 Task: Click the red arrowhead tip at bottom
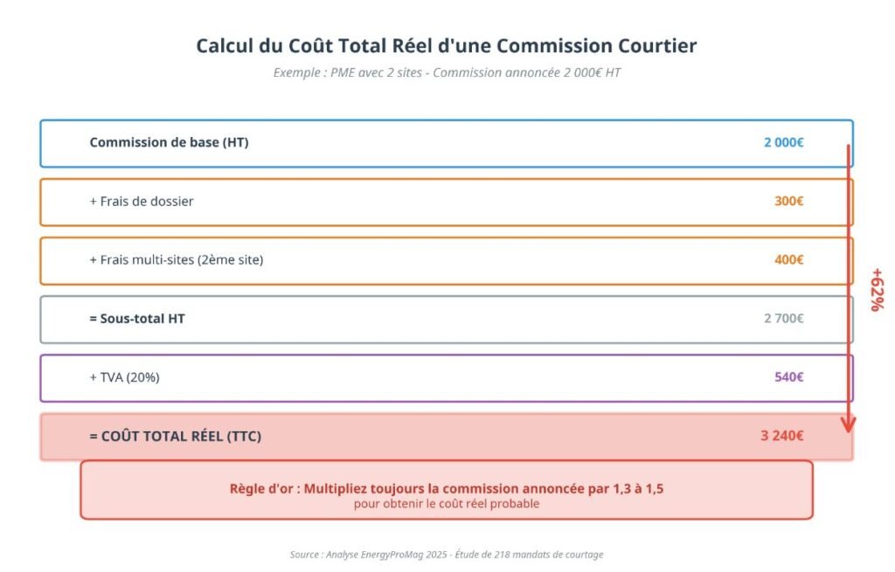coord(847,427)
